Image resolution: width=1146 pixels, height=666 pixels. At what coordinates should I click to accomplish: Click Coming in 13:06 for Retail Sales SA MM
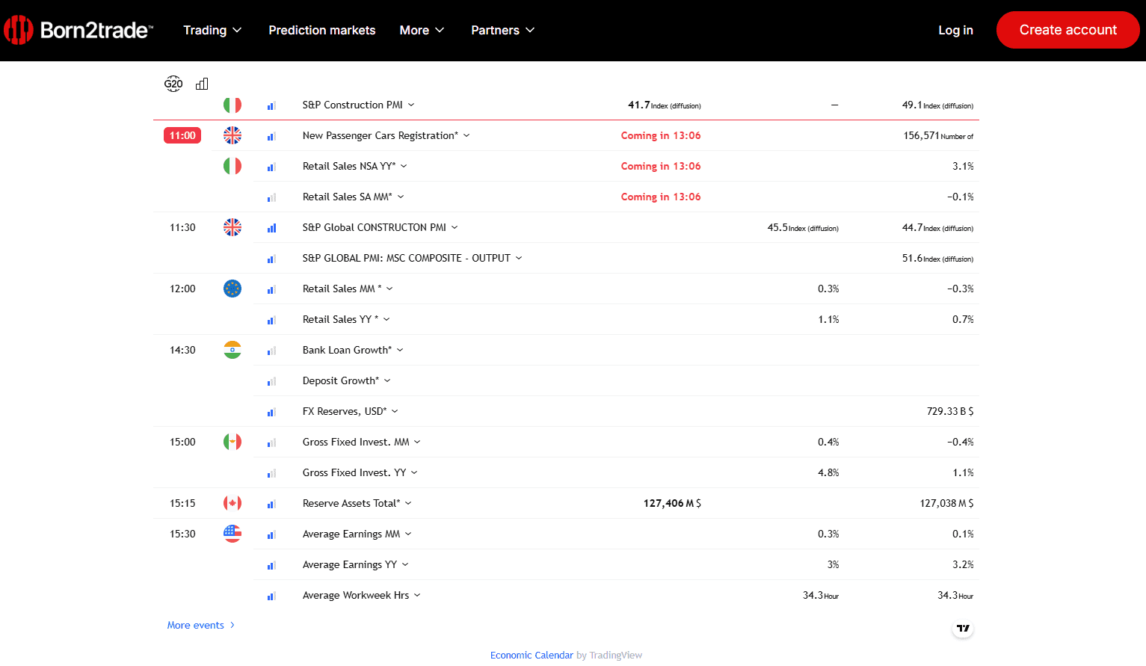point(661,197)
